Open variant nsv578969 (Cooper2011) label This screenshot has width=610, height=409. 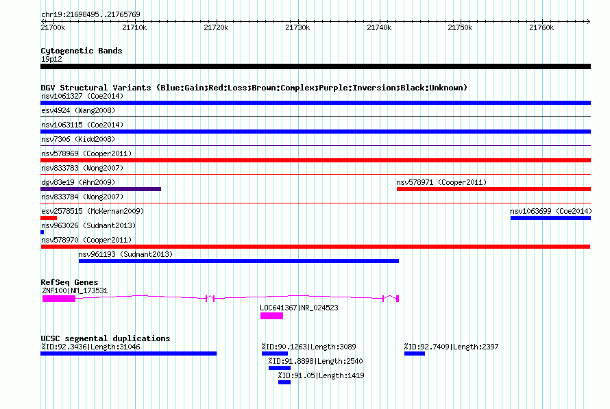coord(86,153)
